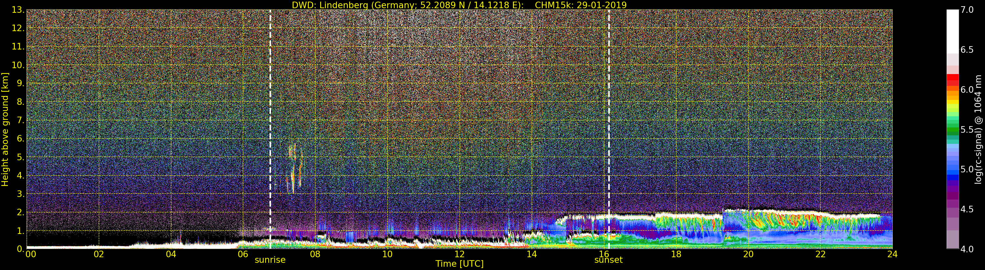Click the 7.0 colorbar tick label
The width and height of the screenshot is (985, 270).
click(967, 10)
